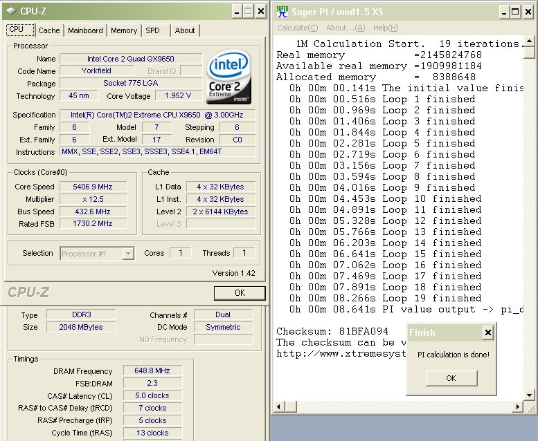The width and height of the screenshot is (538, 441).
Task: Click the Intel Core 2 Extreme logo
Action: pyautogui.click(x=229, y=76)
